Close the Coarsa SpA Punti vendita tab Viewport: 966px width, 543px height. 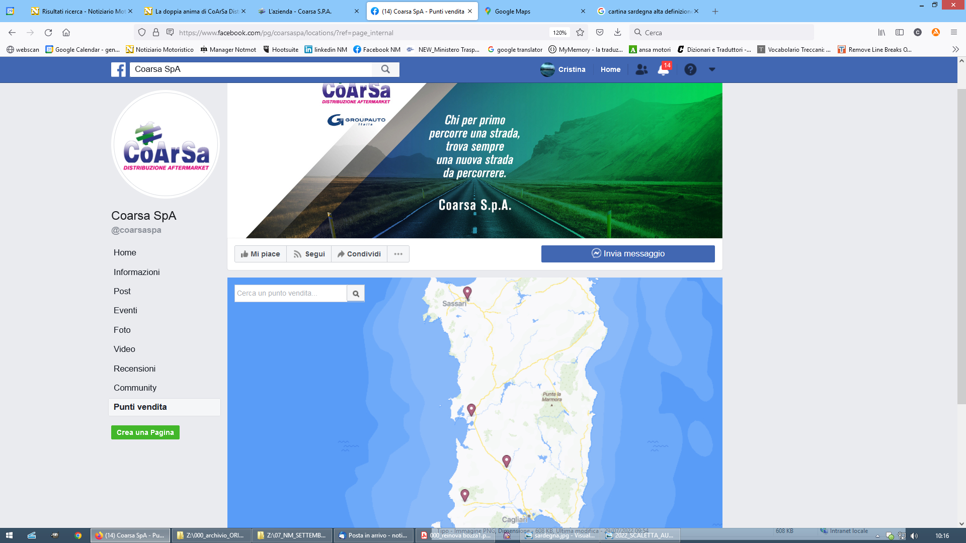click(x=470, y=11)
